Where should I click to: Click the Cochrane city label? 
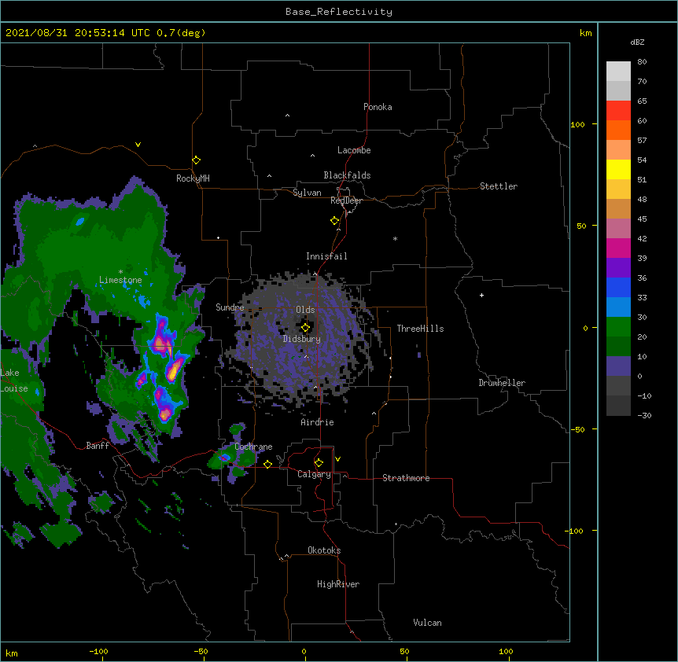[x=253, y=447]
